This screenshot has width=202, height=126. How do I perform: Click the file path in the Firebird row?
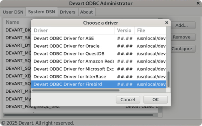point(151,84)
